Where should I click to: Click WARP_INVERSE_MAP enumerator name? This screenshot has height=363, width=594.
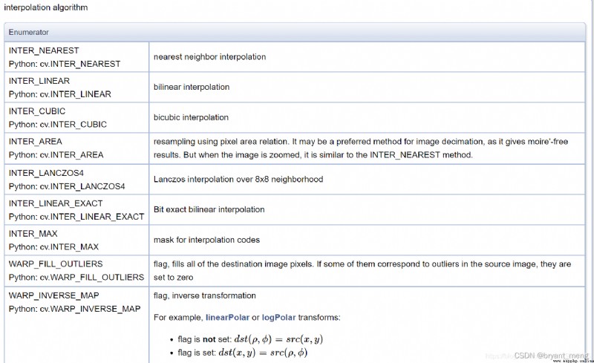pyautogui.click(x=53, y=295)
